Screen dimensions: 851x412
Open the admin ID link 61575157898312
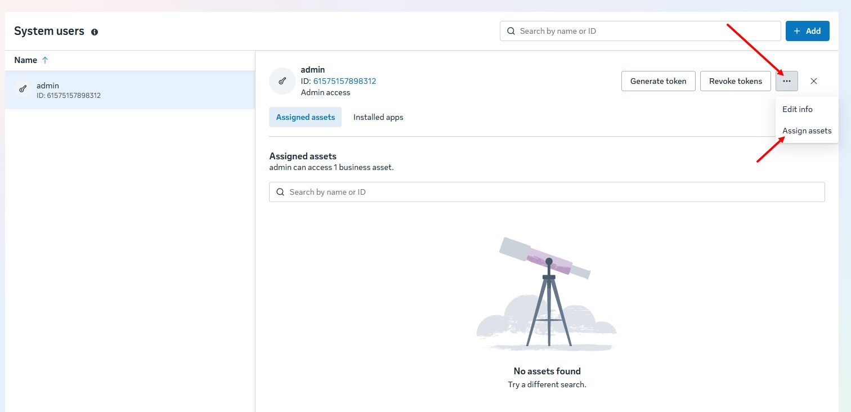point(344,81)
